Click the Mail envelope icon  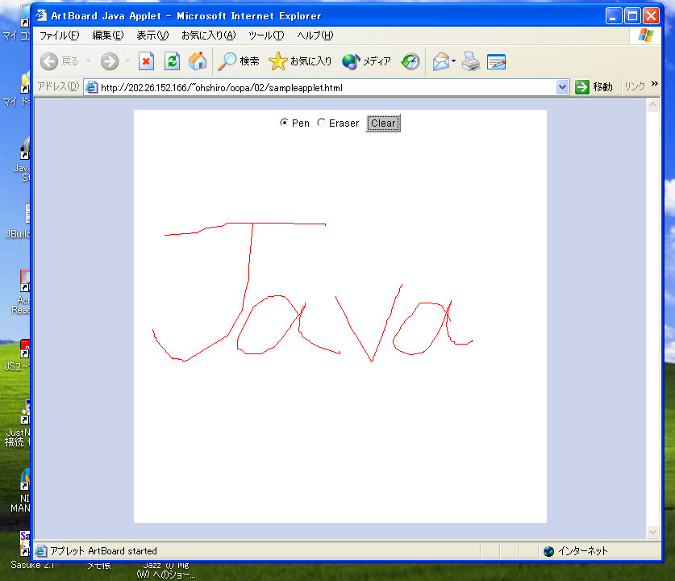[441, 61]
